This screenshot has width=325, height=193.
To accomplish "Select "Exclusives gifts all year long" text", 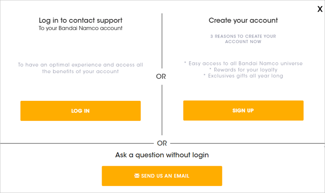I will (x=243, y=76).
